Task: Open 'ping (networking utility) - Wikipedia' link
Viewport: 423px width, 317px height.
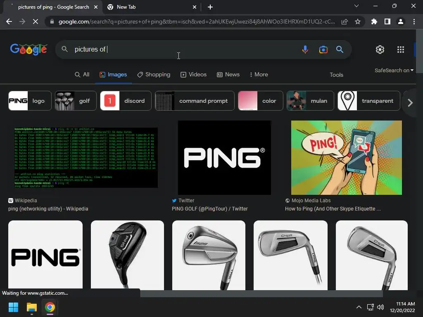Action: point(48,209)
